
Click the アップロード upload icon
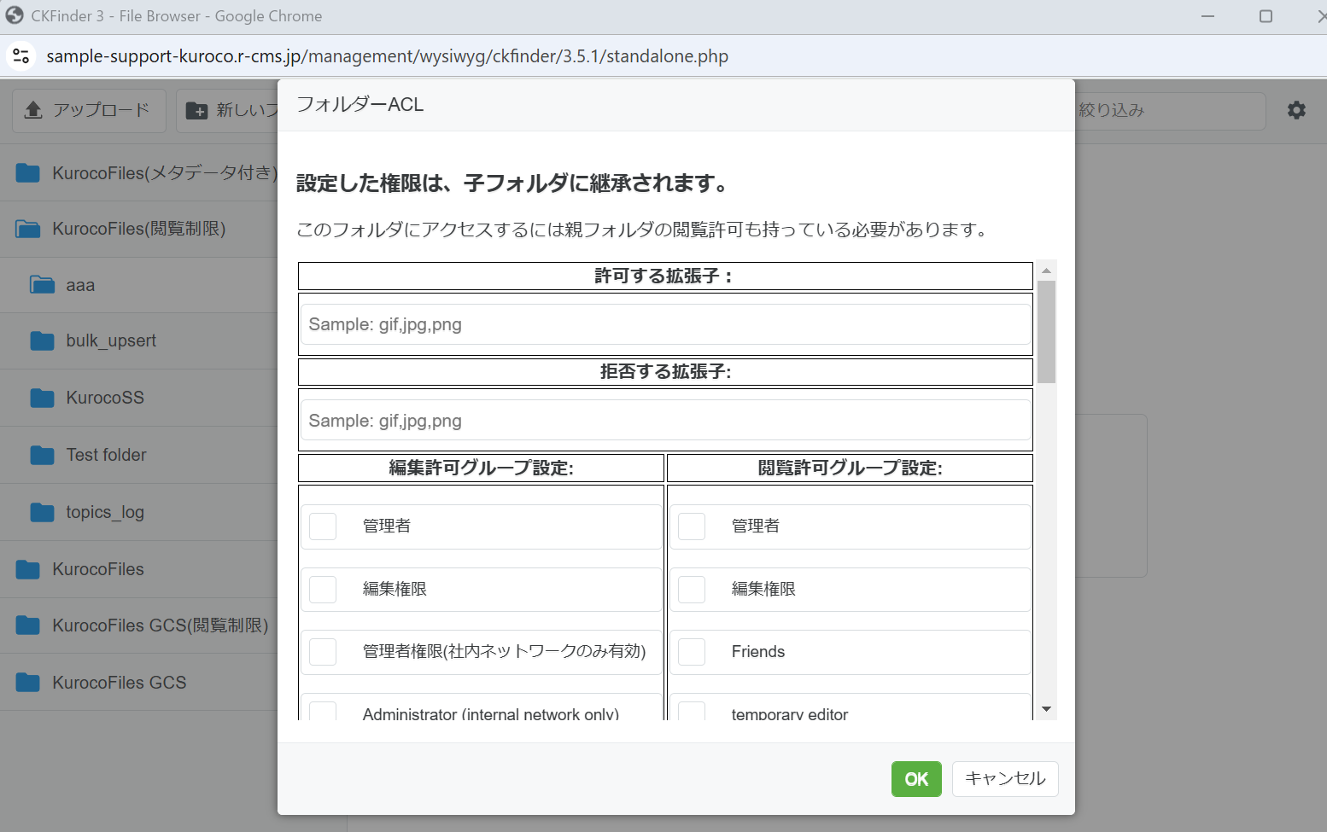[33, 110]
